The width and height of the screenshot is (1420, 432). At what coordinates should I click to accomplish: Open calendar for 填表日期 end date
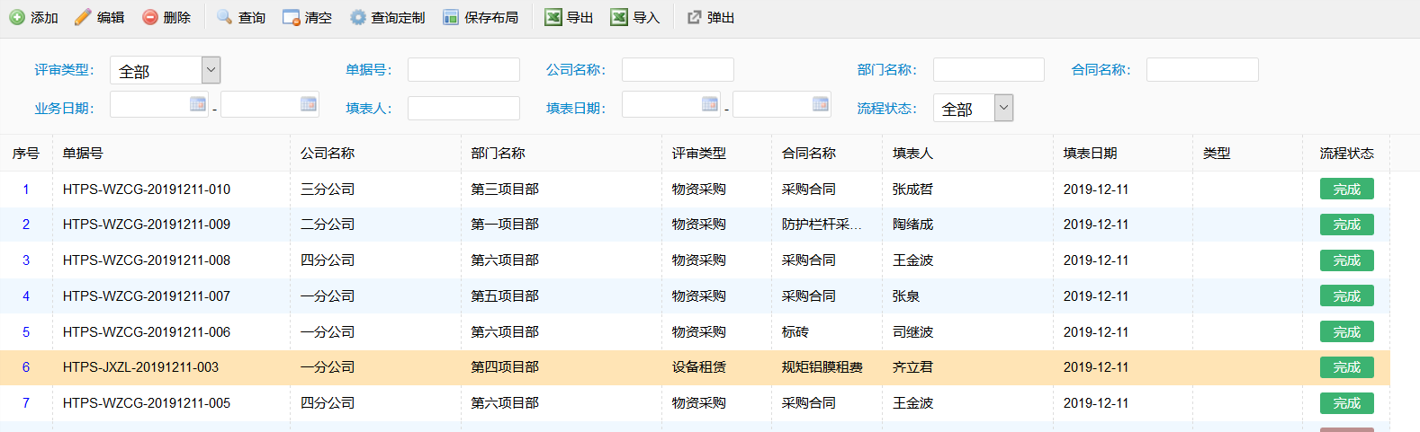[x=821, y=104]
